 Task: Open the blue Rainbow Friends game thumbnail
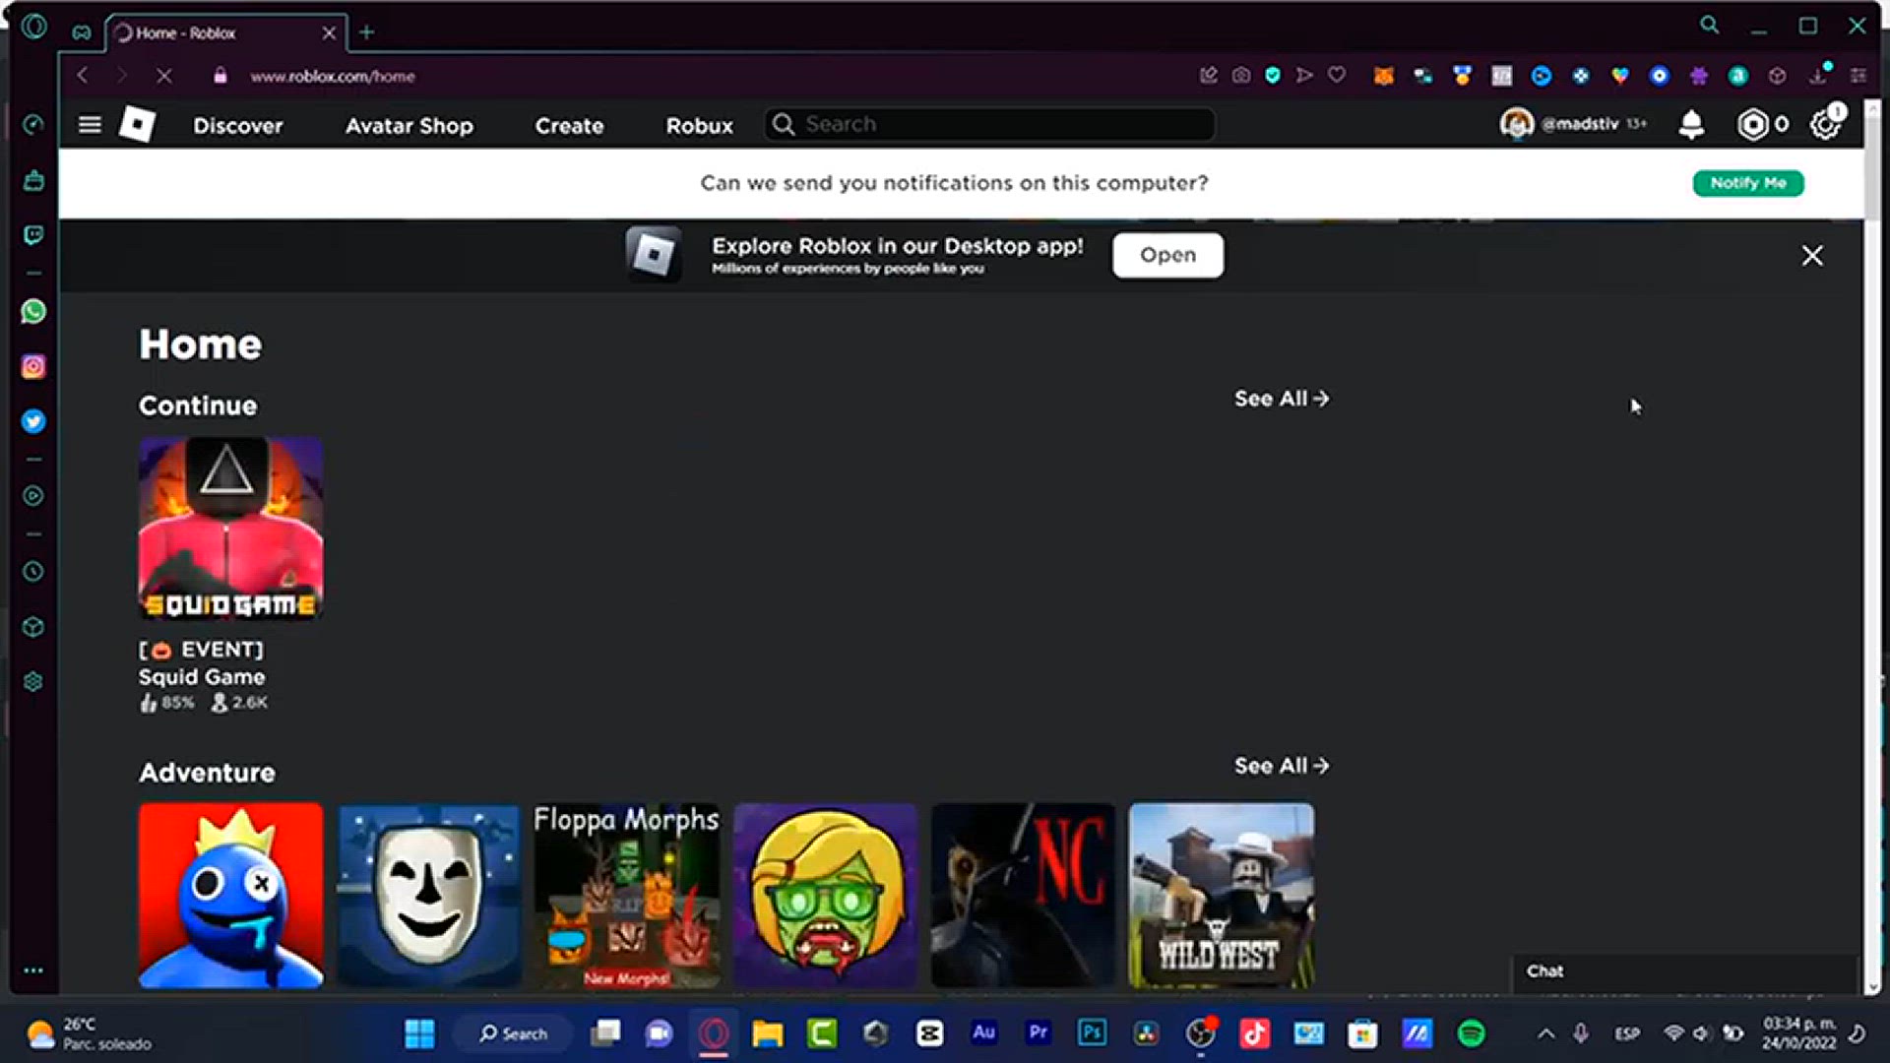(230, 895)
